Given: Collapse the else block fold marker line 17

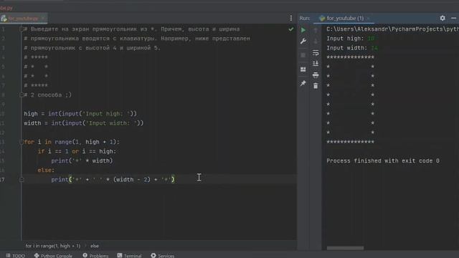Looking at the screenshot, I should 22,179.
